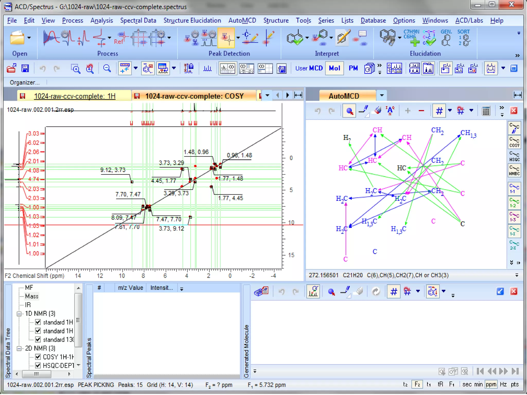Select the 1024-raw-ccv-complete: COSY tab
This screenshot has width=527, height=395.
(194, 96)
